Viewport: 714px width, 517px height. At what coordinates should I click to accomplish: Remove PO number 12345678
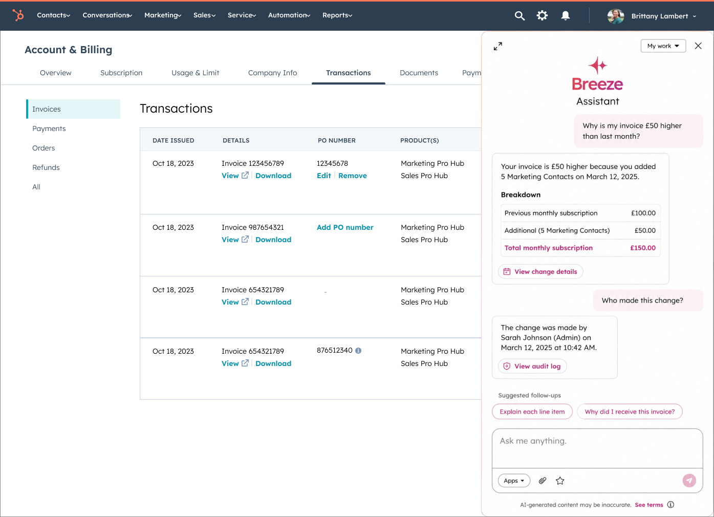353,176
